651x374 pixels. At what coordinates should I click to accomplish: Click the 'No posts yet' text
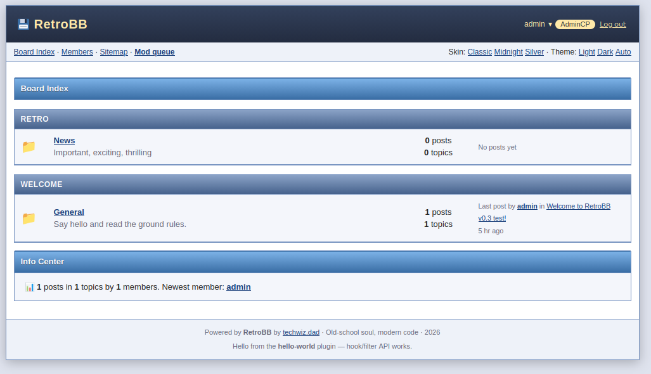tap(498, 147)
